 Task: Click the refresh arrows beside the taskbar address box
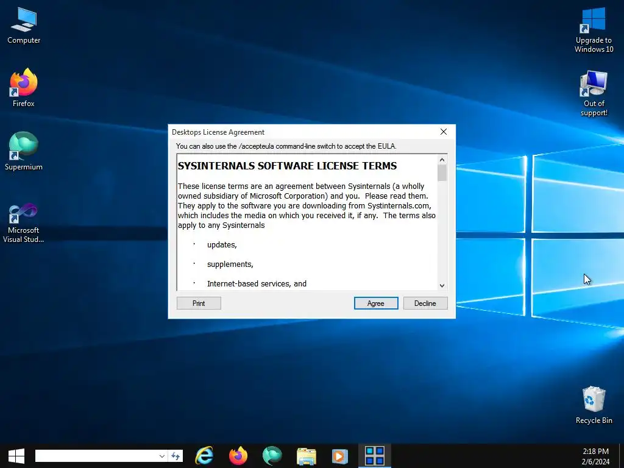[x=175, y=456]
